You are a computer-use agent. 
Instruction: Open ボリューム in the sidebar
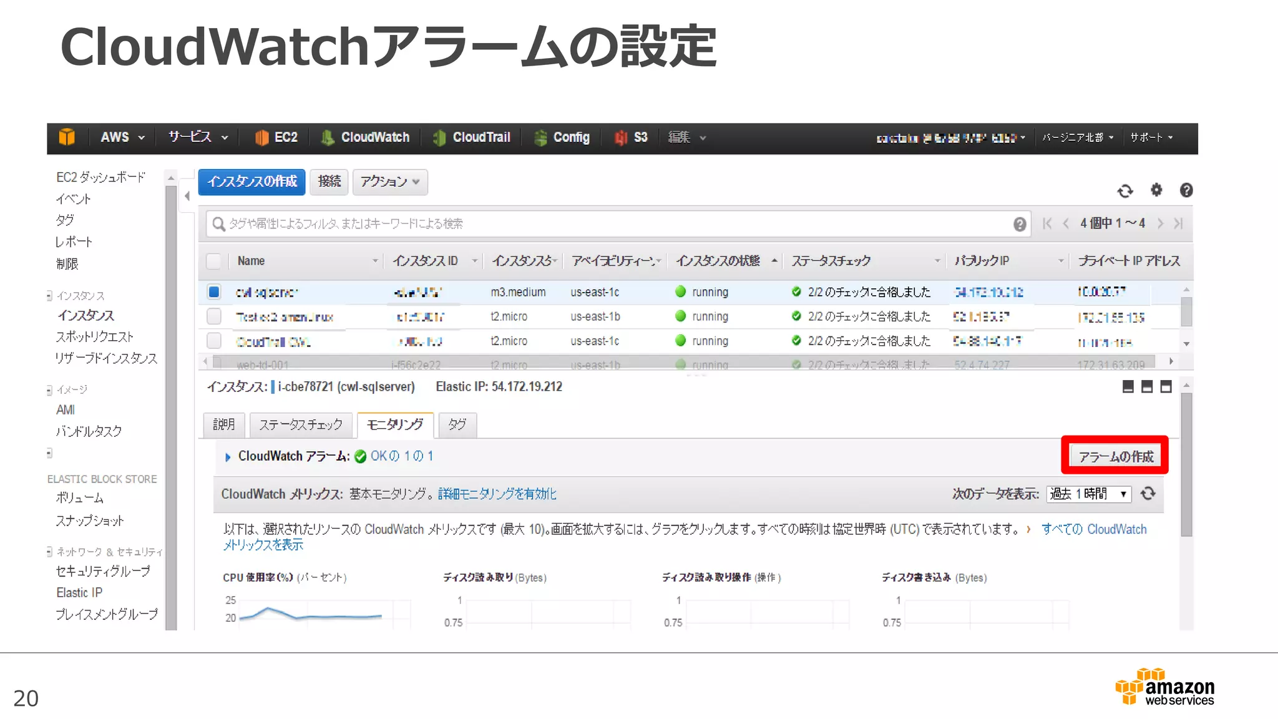pos(80,497)
